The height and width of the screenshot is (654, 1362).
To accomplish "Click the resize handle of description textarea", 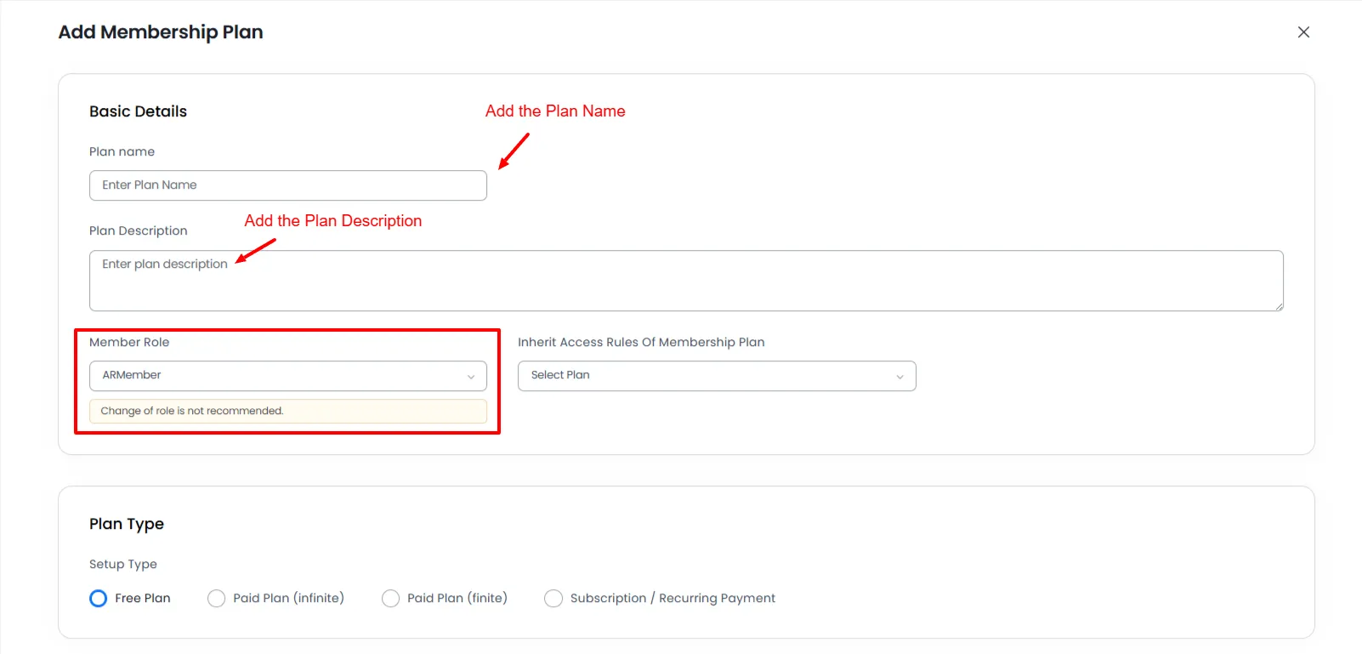I will [1278, 306].
